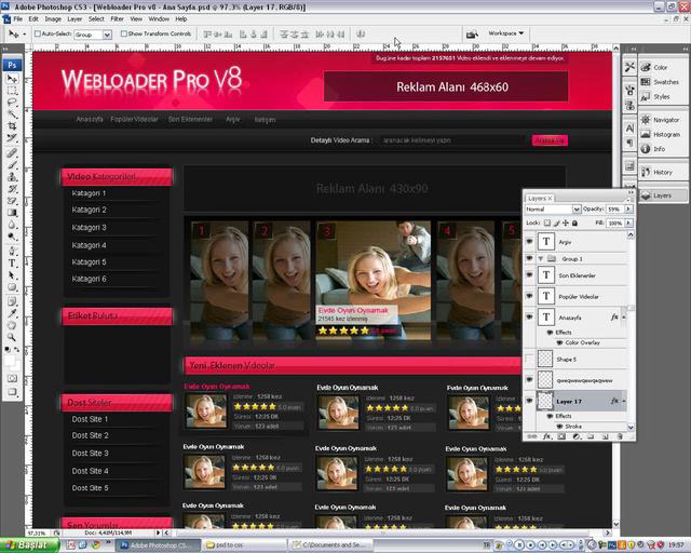
Task: Open the File menu
Action: (18, 19)
